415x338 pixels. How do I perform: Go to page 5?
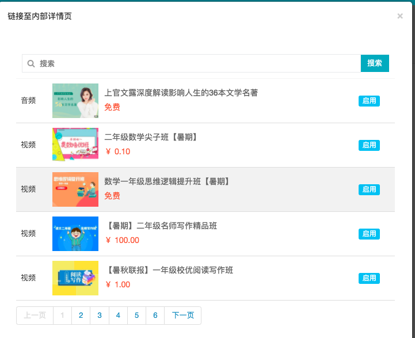click(136, 316)
